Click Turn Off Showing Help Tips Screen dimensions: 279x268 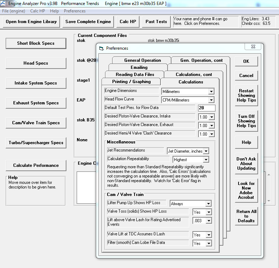pos(246,121)
